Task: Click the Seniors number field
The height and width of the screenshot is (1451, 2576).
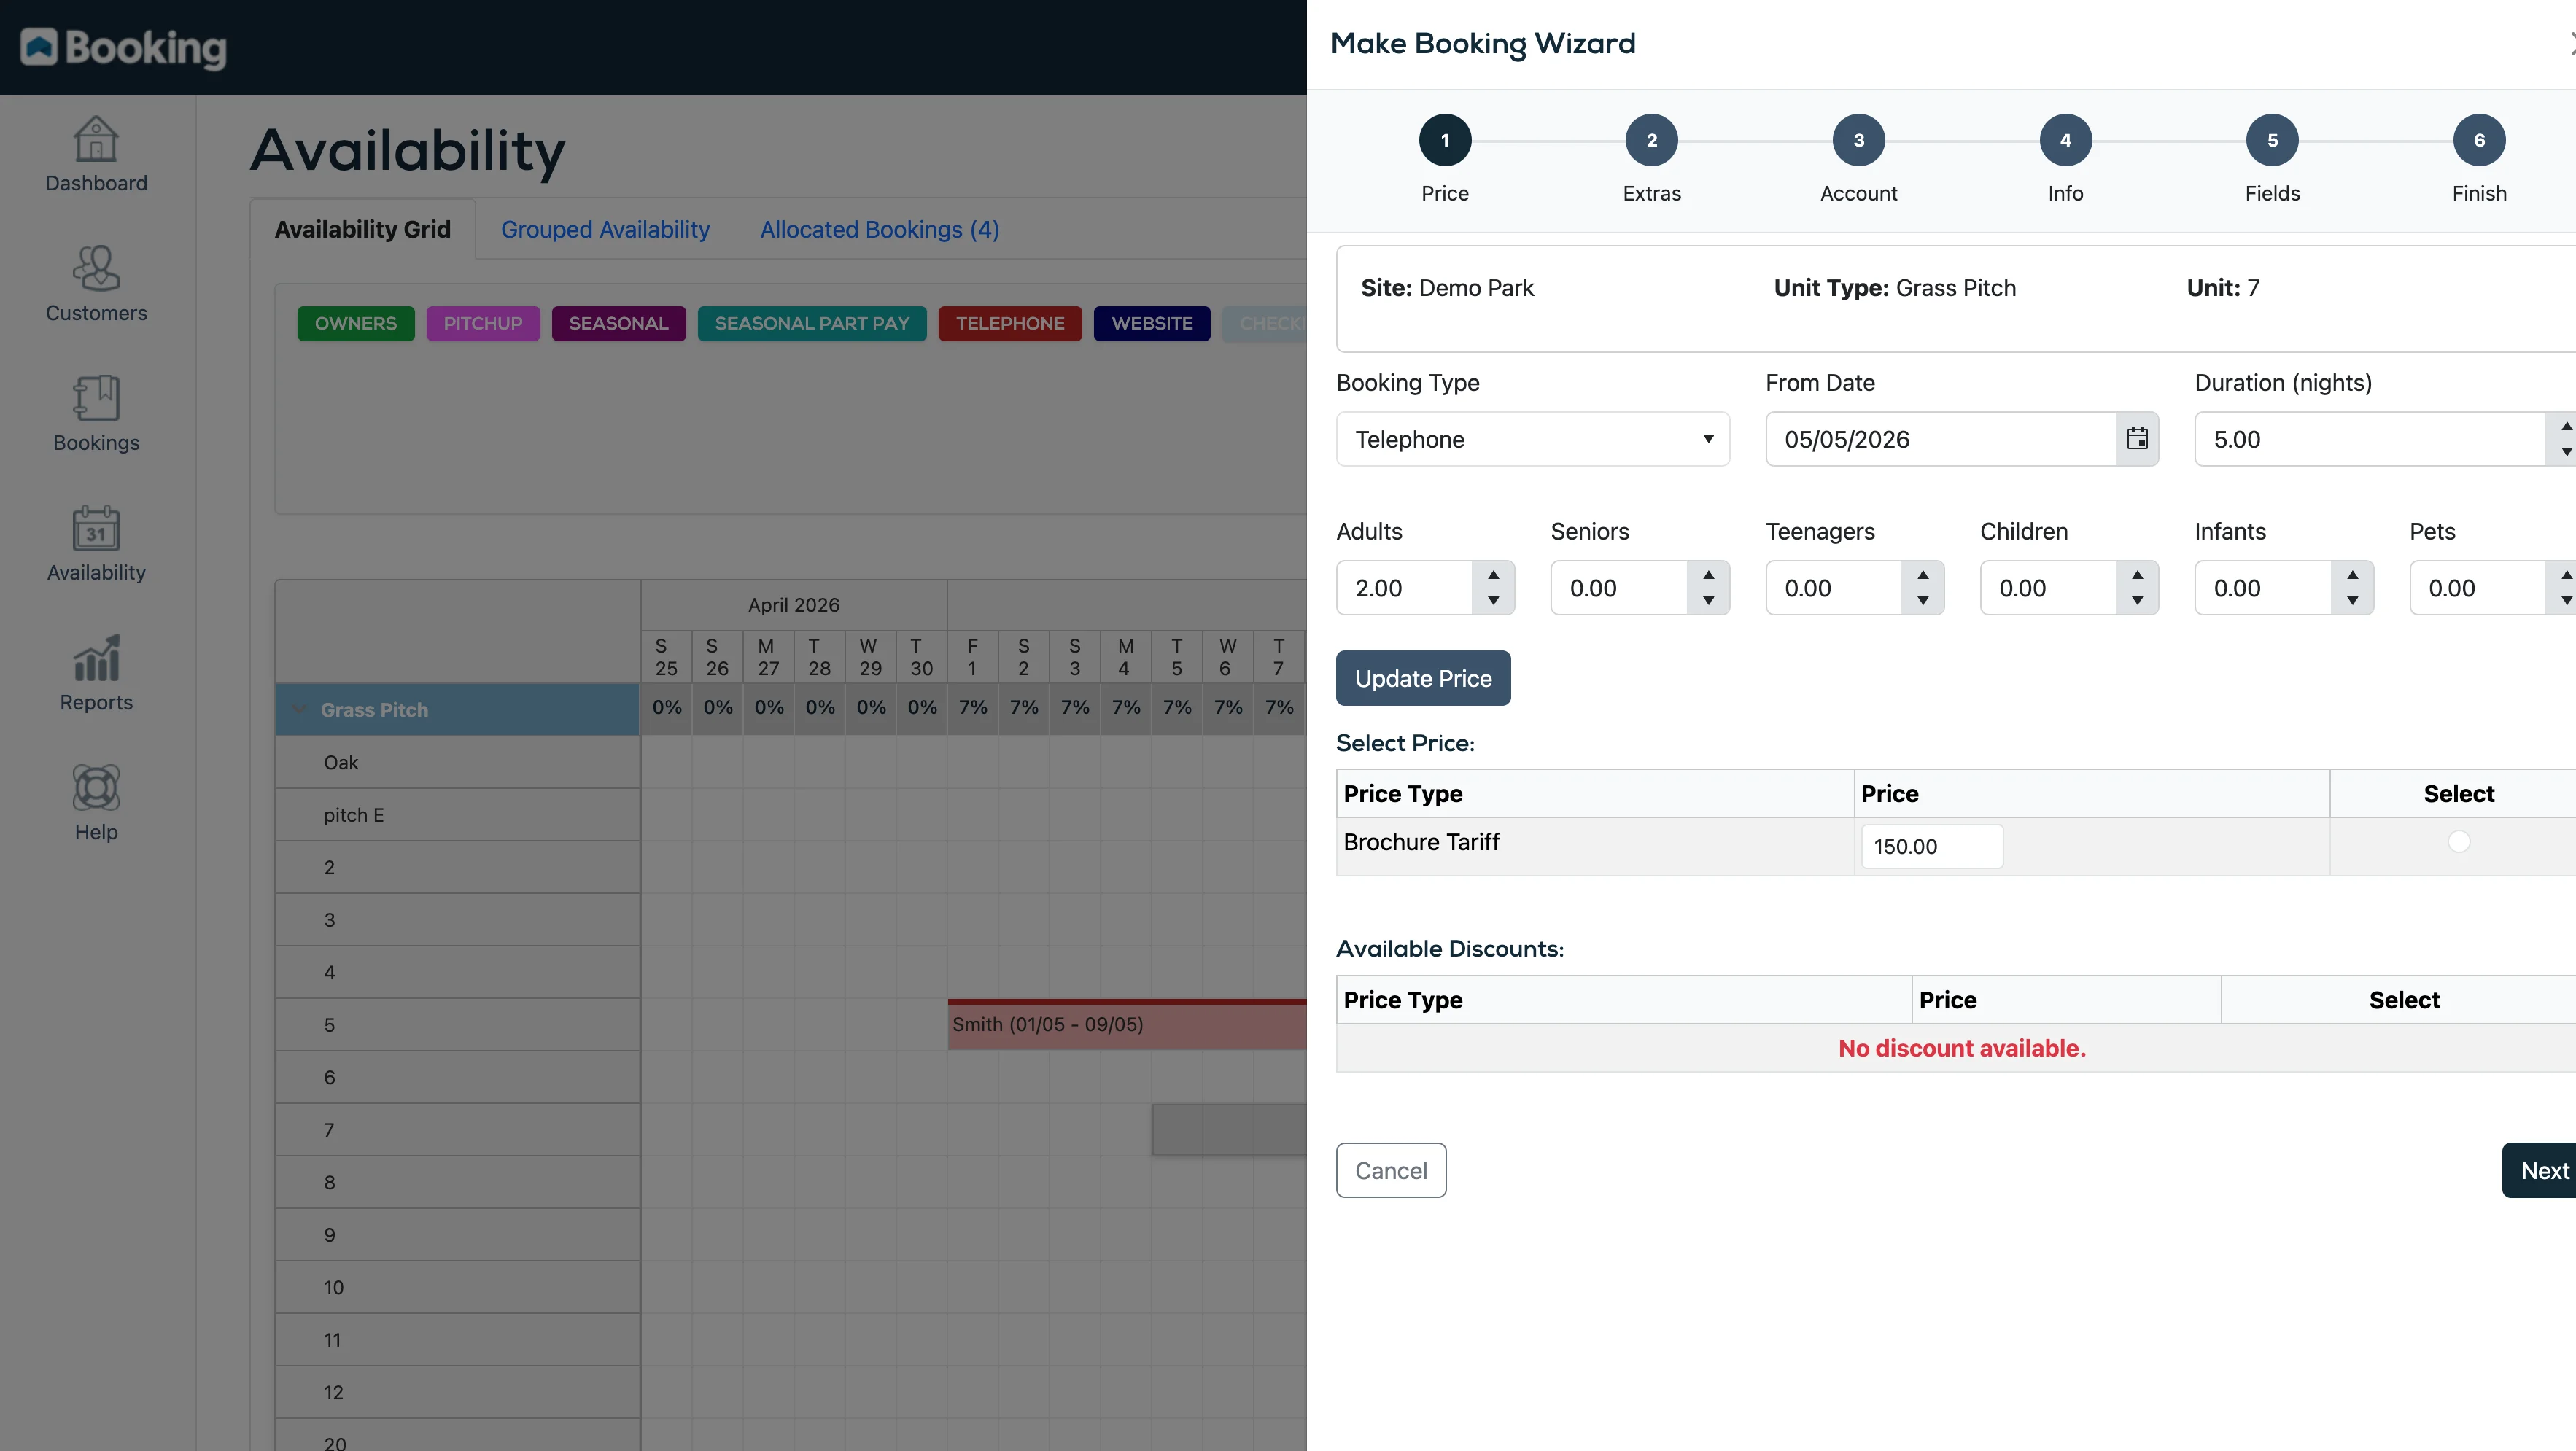Action: 1619,588
